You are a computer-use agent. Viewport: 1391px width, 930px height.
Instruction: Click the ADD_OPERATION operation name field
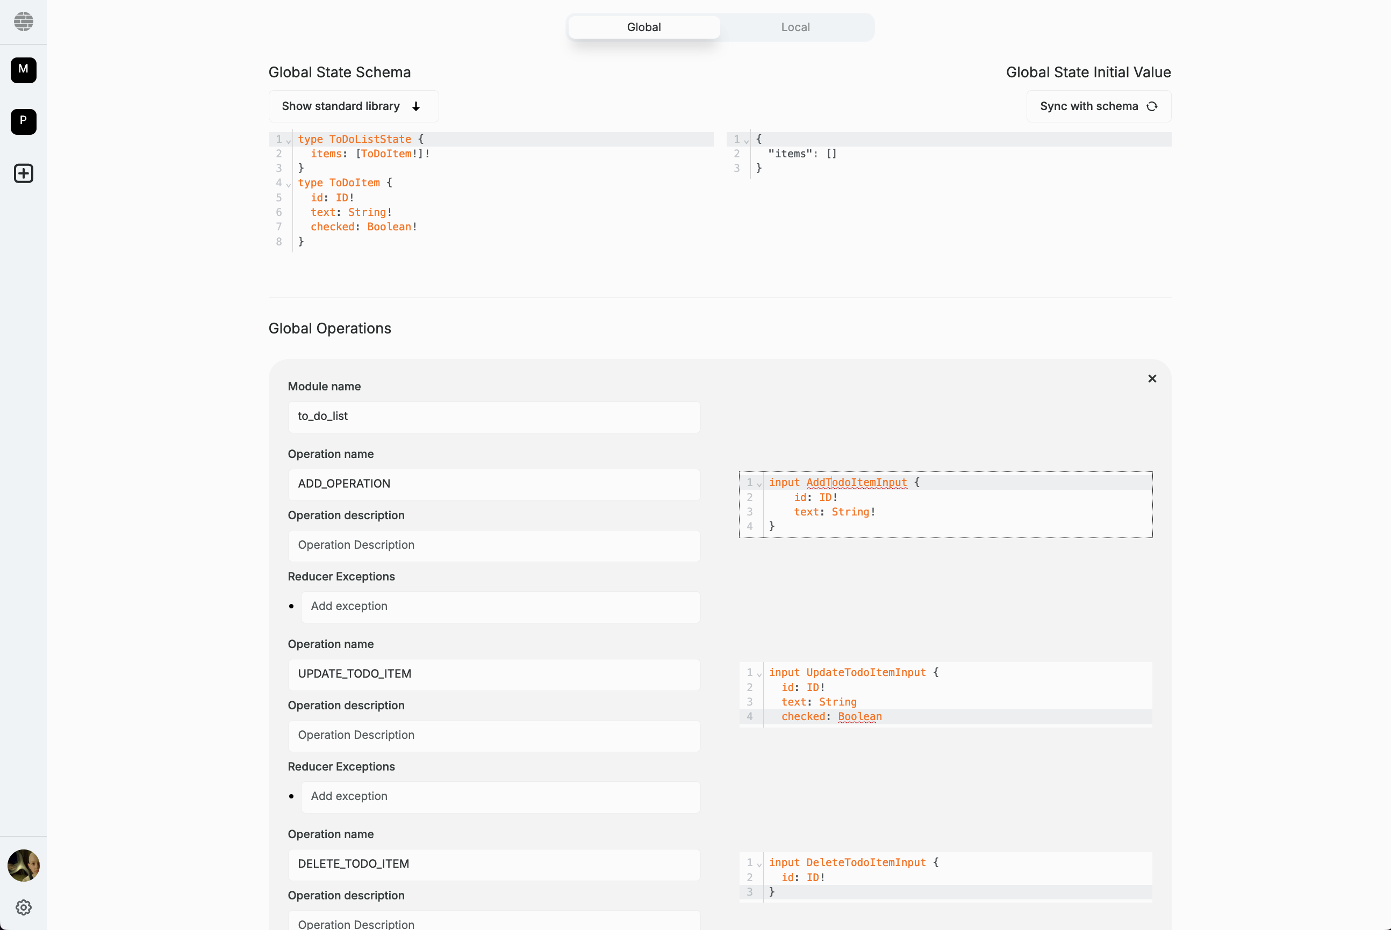pyautogui.click(x=493, y=484)
